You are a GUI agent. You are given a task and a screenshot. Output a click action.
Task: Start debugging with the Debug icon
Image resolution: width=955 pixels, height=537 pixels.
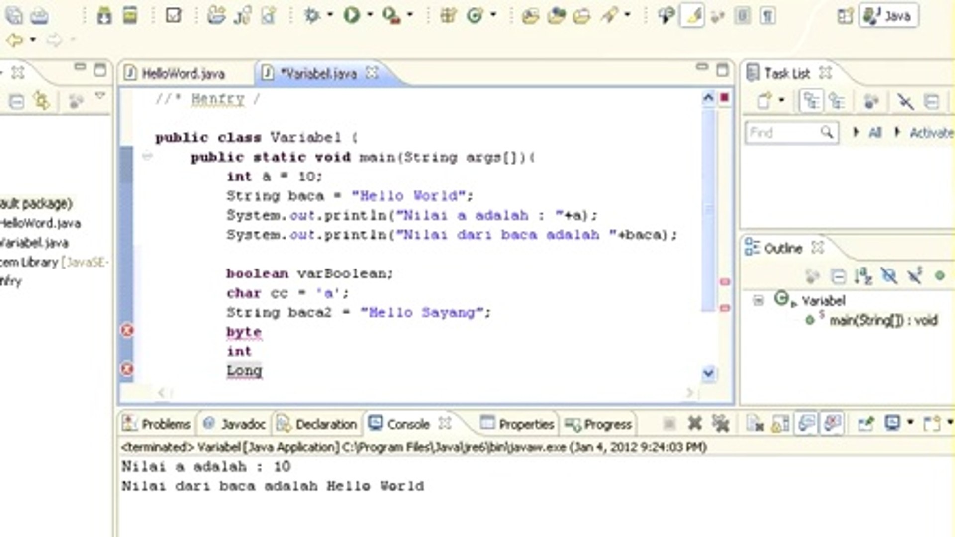tap(312, 15)
